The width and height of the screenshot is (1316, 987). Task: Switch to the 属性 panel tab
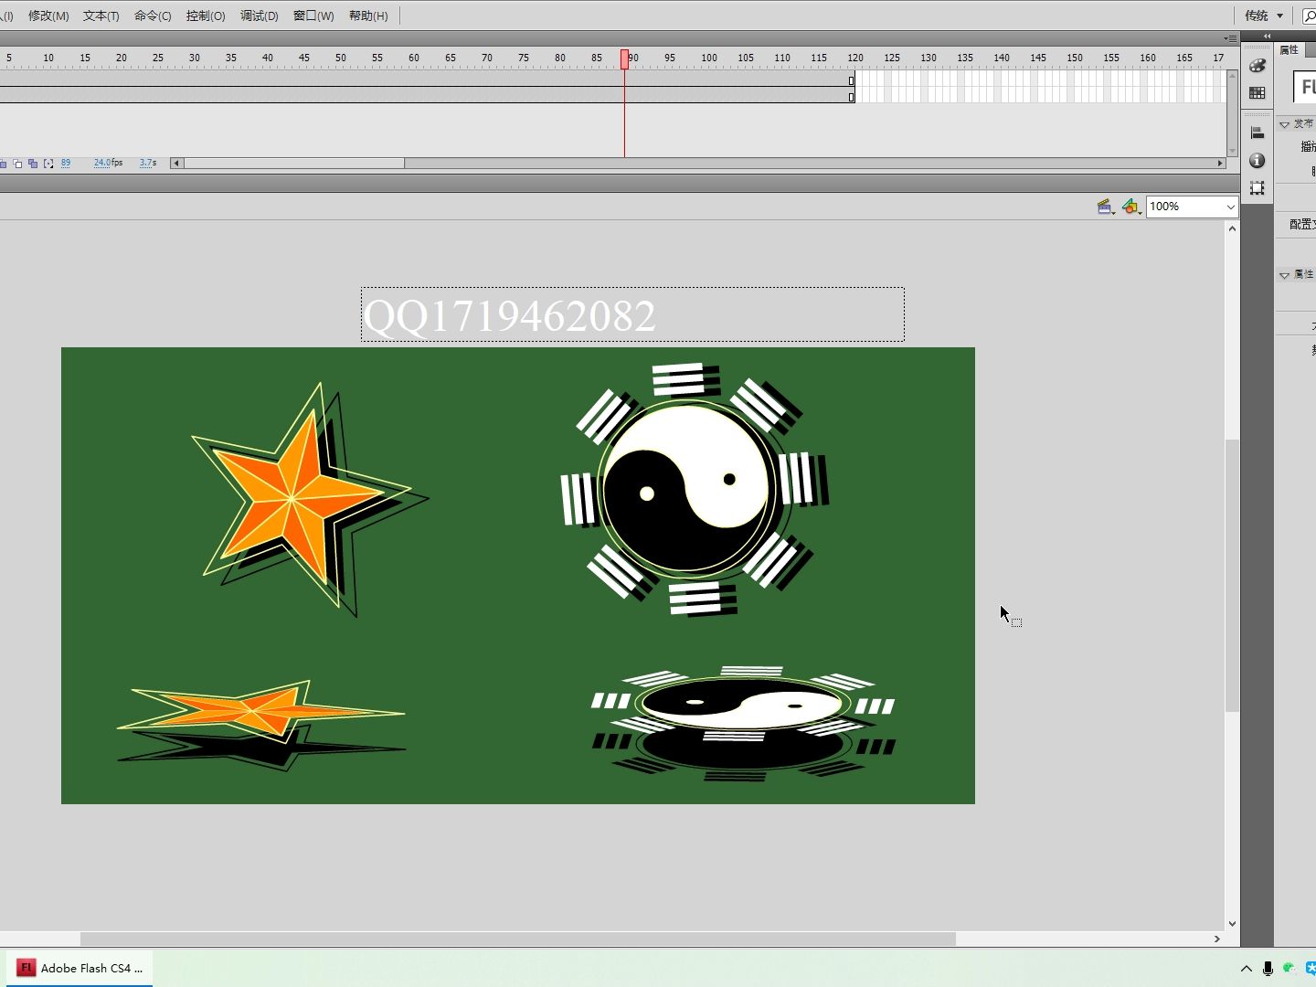tap(1290, 50)
